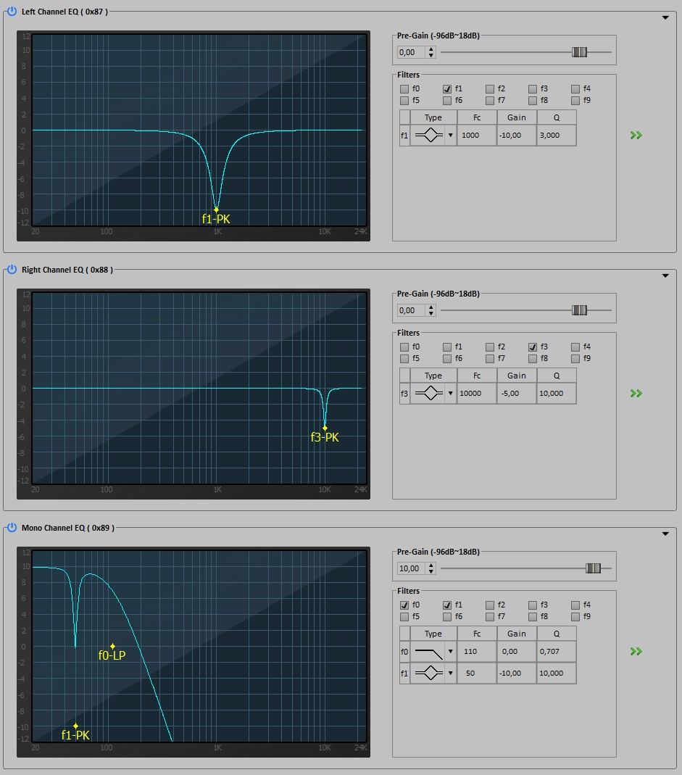Click peak filter shape icon in Mono Channel f1 row
The height and width of the screenshot is (775, 682).
tap(428, 674)
